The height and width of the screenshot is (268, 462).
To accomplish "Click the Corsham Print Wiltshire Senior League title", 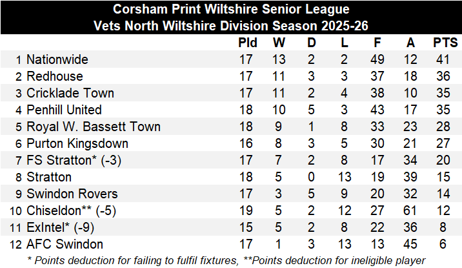I will (231, 10).
